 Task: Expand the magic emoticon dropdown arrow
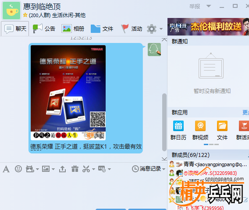[37, 169]
